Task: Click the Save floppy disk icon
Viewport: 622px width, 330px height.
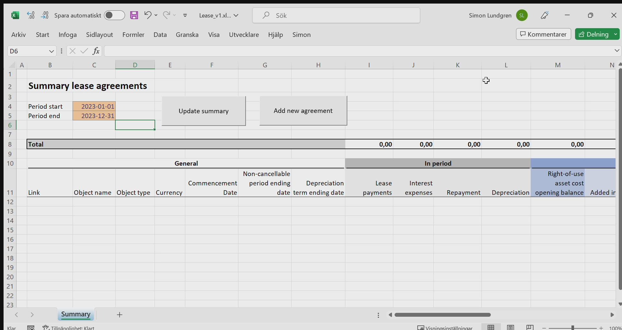Action: 134,15
